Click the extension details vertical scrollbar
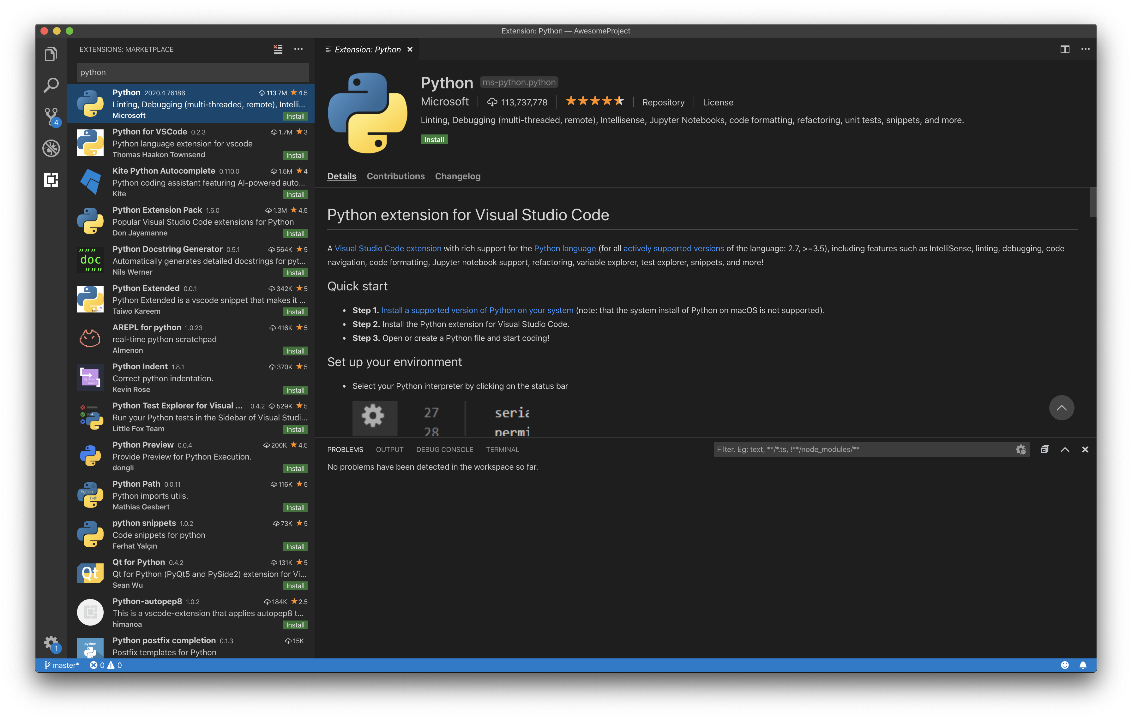Viewport: 1132px width, 719px height. [x=1093, y=202]
